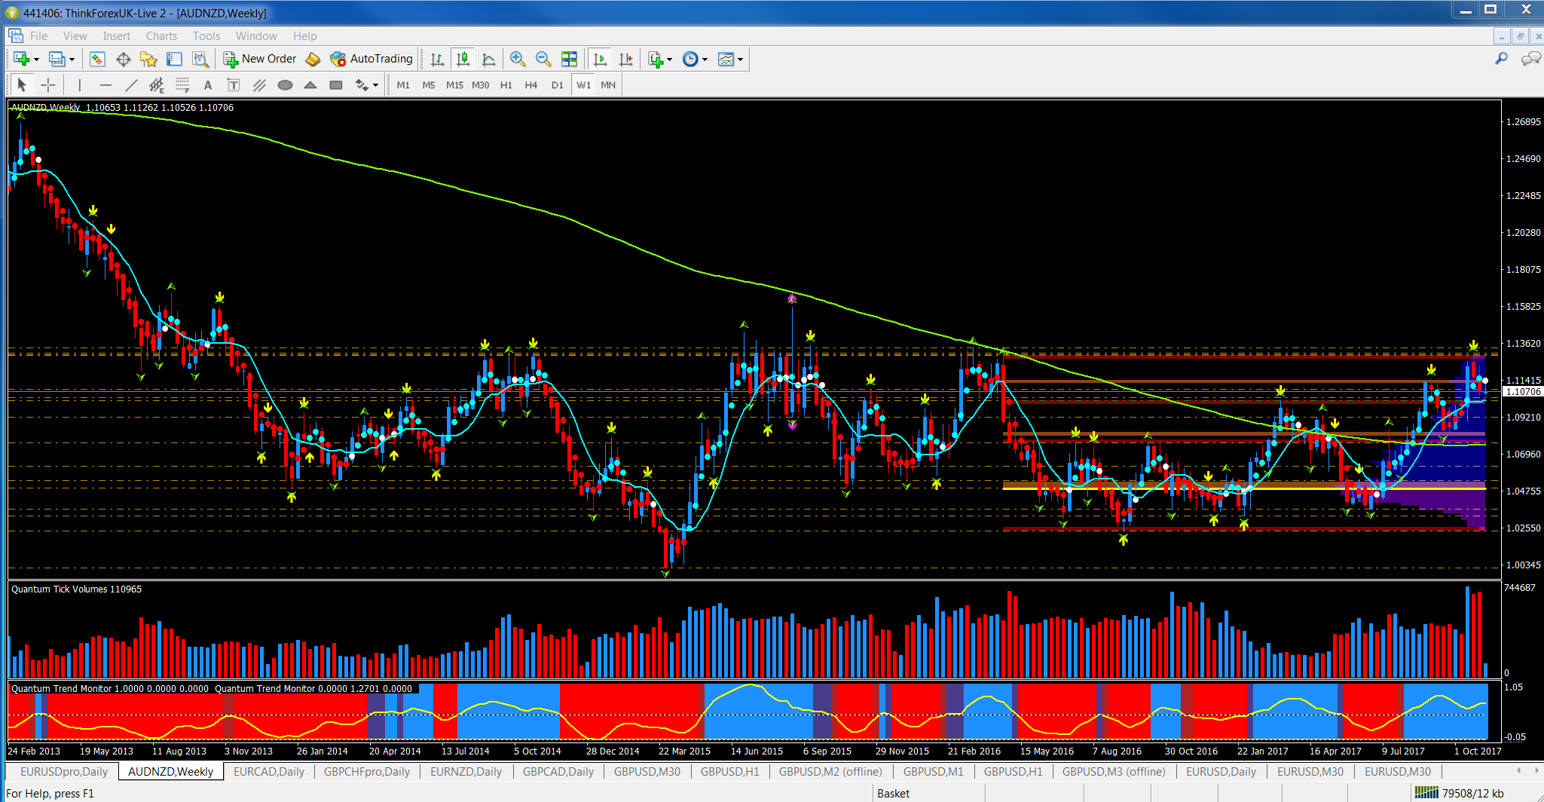
Task: Select the Trendline drawing tool
Action: (131, 84)
